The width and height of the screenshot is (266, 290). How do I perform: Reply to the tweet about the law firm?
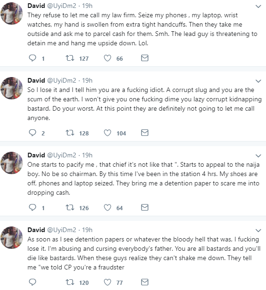32,58
